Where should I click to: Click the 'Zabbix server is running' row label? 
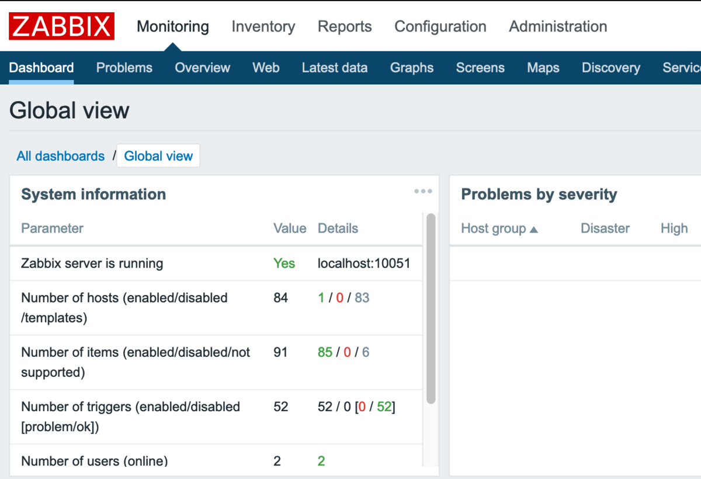tap(92, 263)
